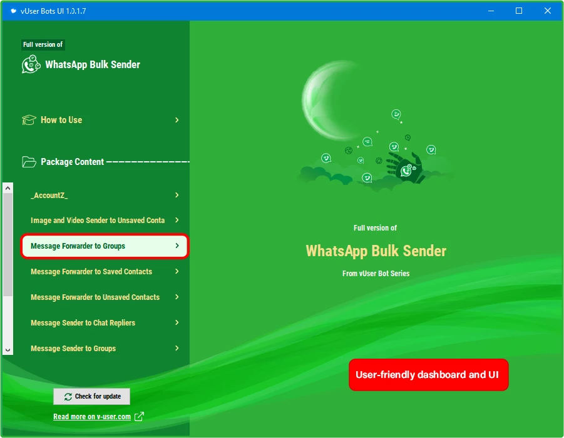Screen dimensions: 564x438
Task: Click the vUser Bots title bar app icon
Action: (13, 11)
